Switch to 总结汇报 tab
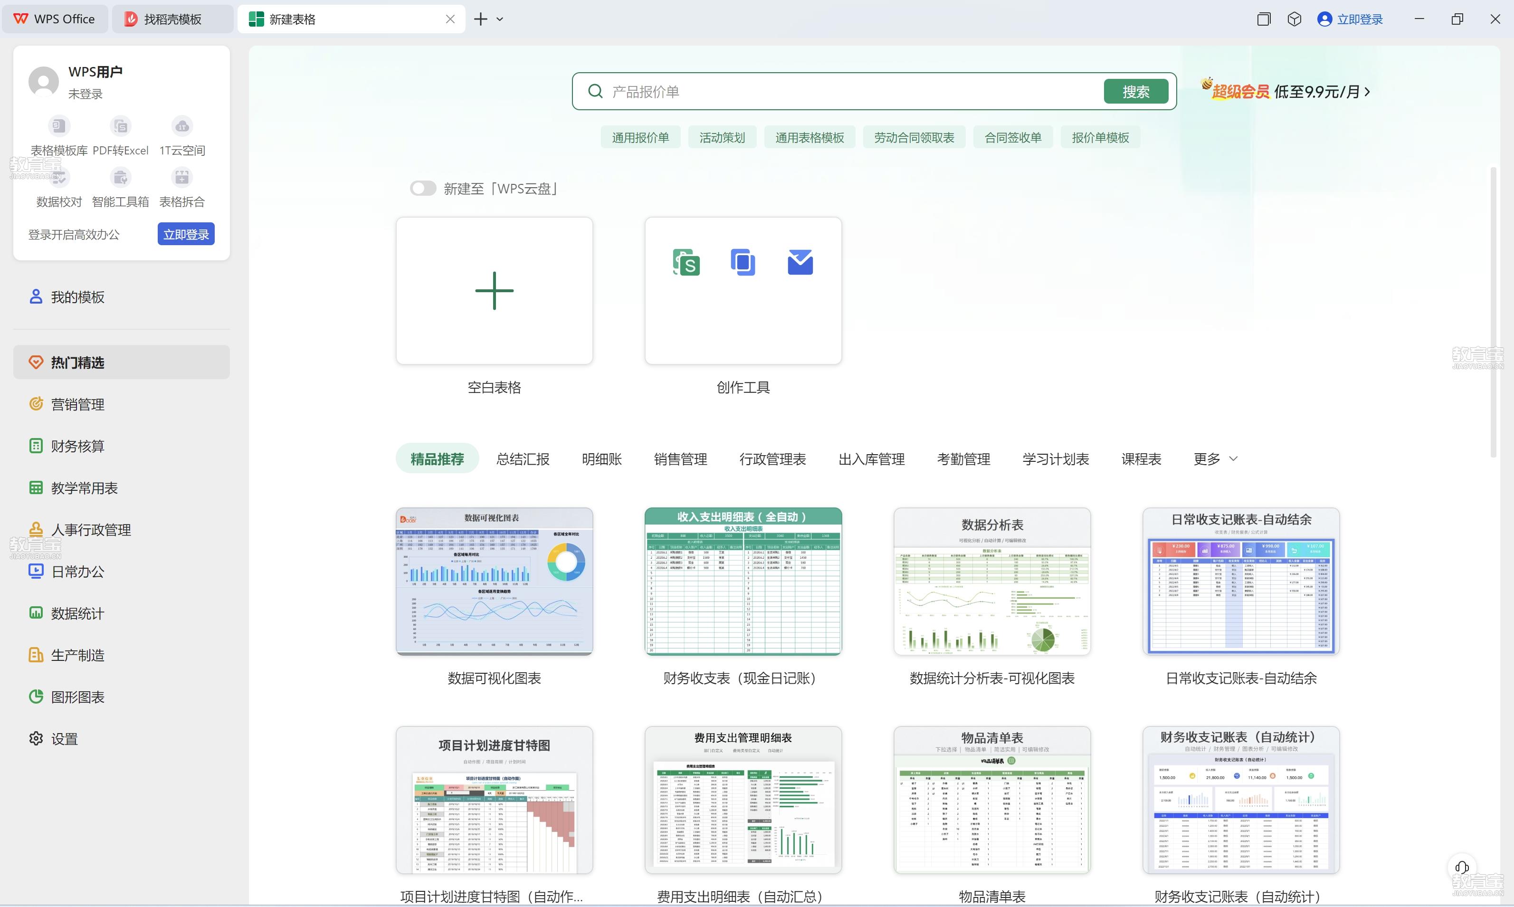The image size is (1514, 907). pos(523,459)
